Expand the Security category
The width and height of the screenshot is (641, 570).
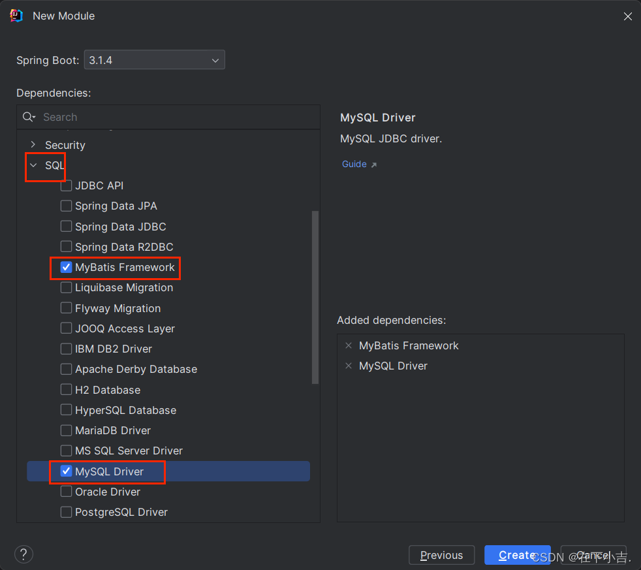pyautogui.click(x=33, y=144)
